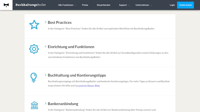
Task: Click chevron arrow beside Best Practices
Action: (x=45, y=22)
